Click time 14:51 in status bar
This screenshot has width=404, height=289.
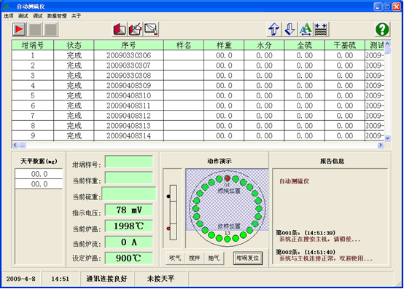click(x=61, y=279)
